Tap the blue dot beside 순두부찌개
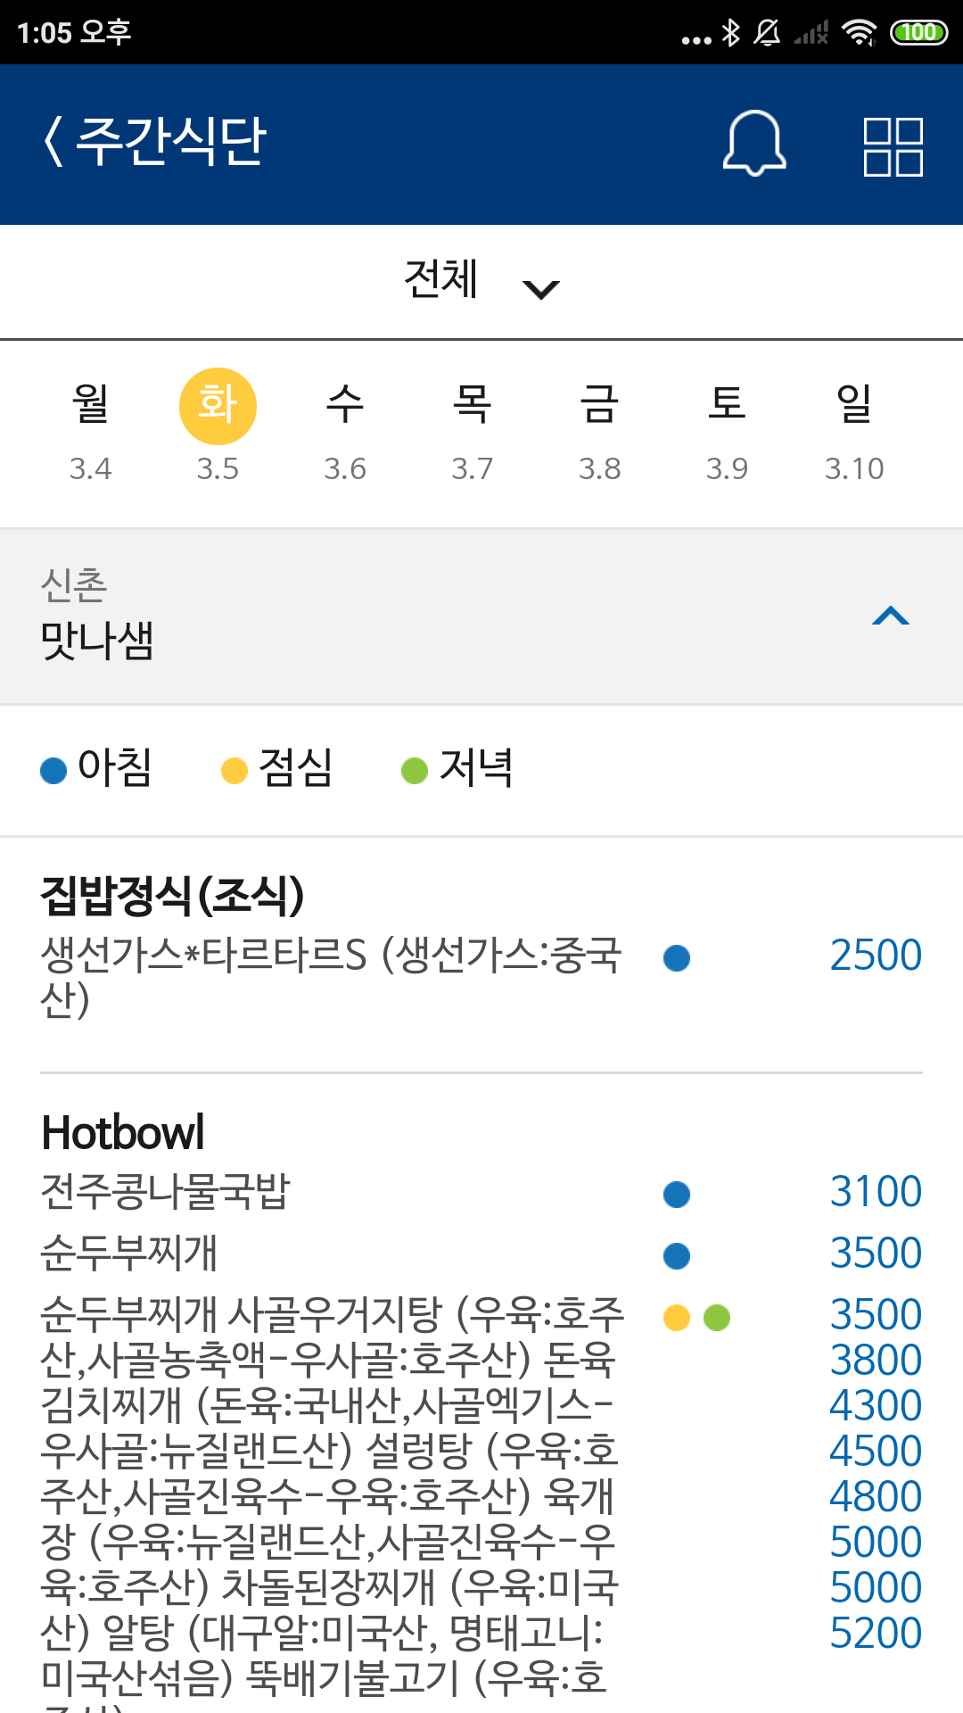 (x=677, y=1255)
